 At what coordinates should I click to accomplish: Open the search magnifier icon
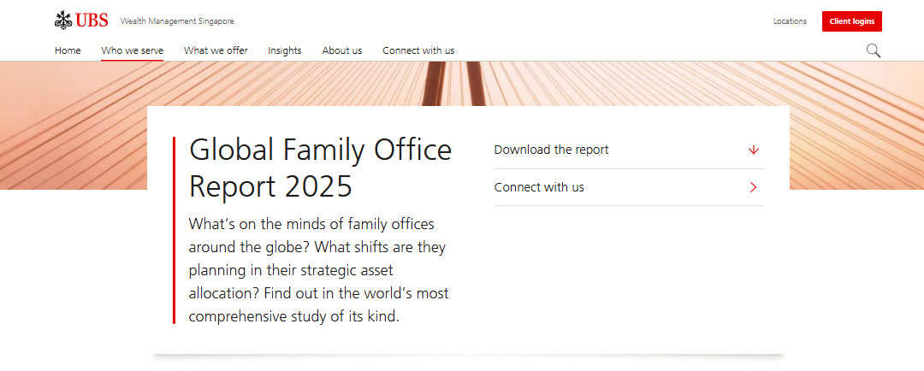coord(874,50)
